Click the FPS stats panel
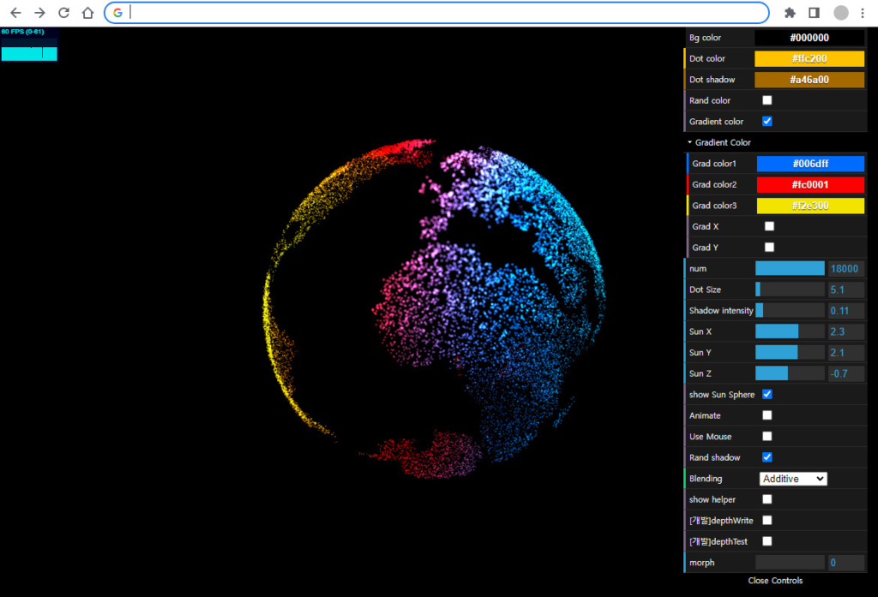Viewport: 878px width, 597px height. click(29, 44)
